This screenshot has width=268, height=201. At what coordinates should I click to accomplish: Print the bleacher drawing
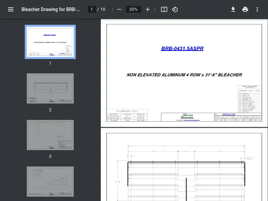245,9
